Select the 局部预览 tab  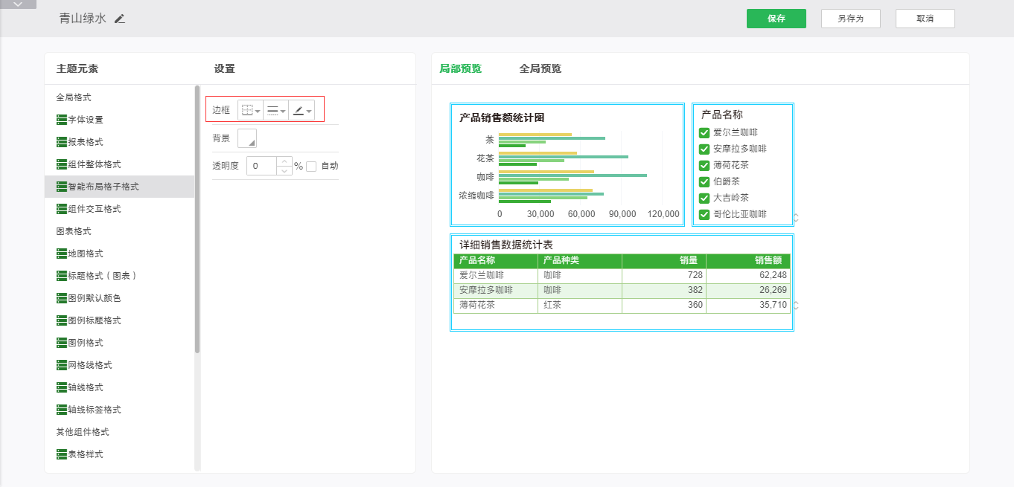click(x=460, y=68)
